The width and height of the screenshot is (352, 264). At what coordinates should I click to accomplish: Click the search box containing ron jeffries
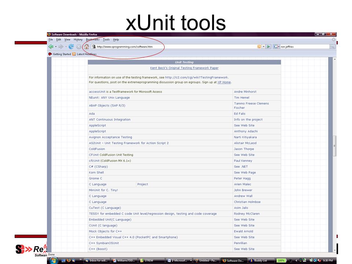pyautogui.click(x=305, y=47)
